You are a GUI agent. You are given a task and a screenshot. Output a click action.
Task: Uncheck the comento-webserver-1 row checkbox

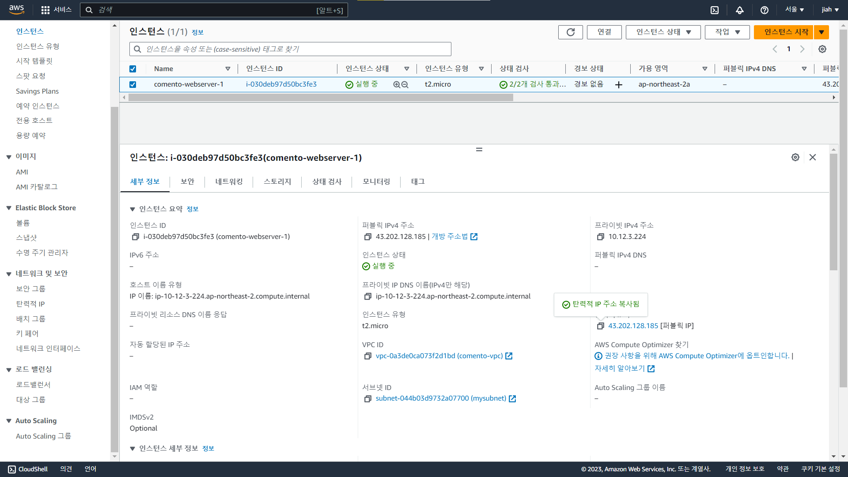pyautogui.click(x=132, y=84)
